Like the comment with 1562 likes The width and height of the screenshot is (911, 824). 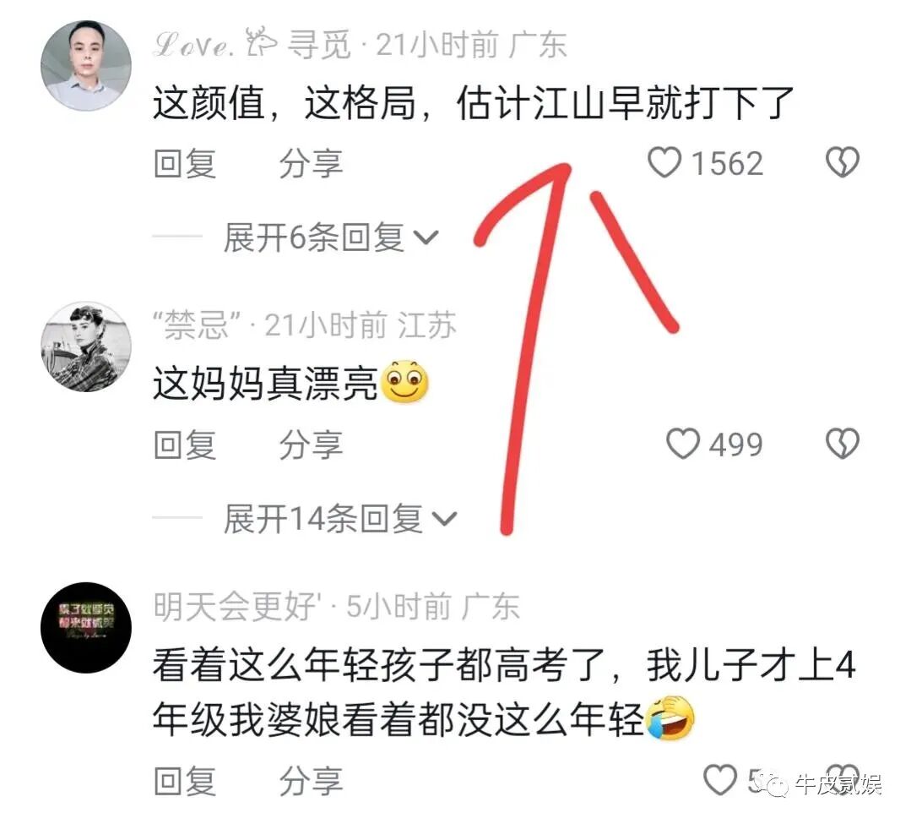pos(664,162)
